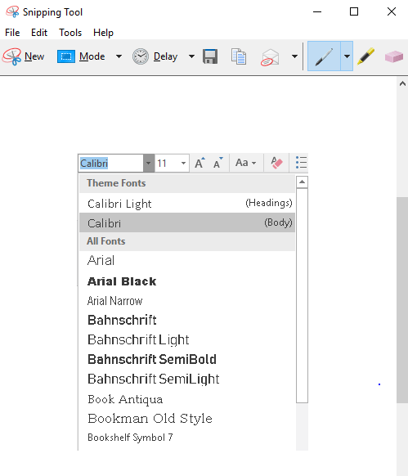Viewport: 408px width, 476px height.
Task: Expand the Delay dropdown arrow
Action: pos(191,56)
